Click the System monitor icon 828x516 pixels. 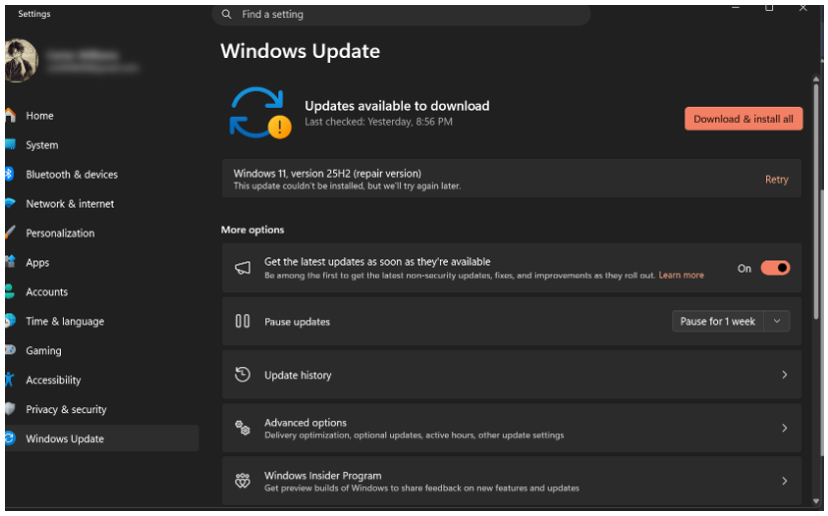(10, 144)
